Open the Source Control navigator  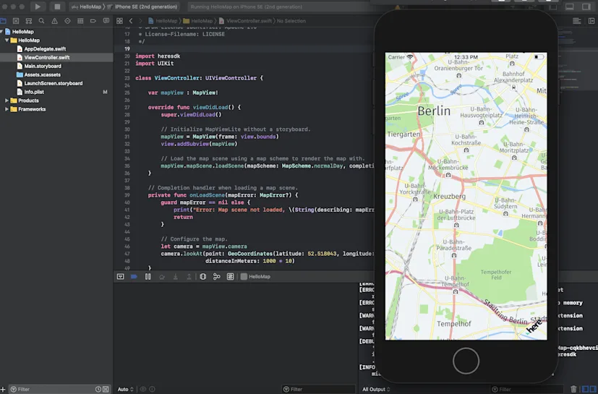click(16, 21)
